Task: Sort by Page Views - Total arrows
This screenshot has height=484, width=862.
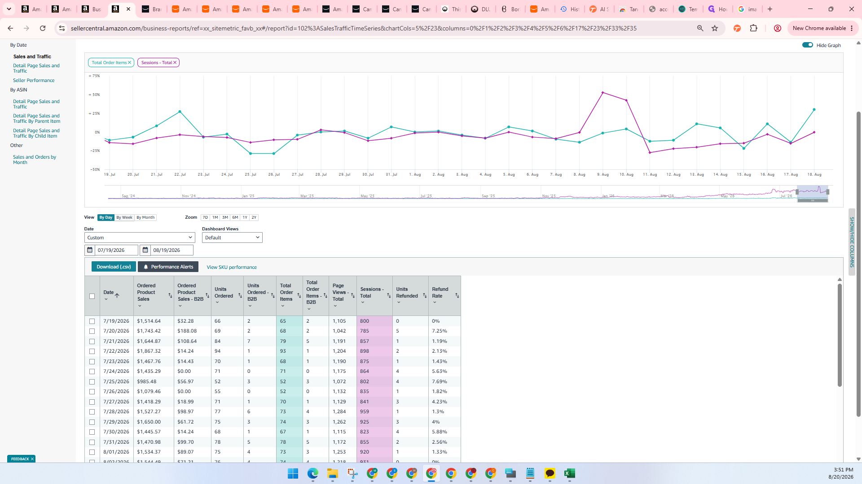Action: click(x=353, y=296)
